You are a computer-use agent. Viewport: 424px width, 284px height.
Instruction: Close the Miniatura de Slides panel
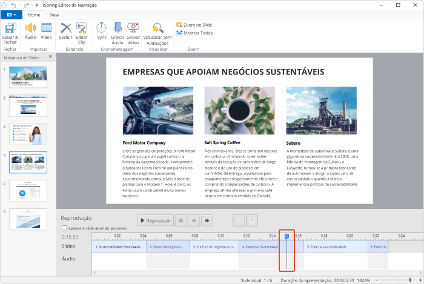50,56
